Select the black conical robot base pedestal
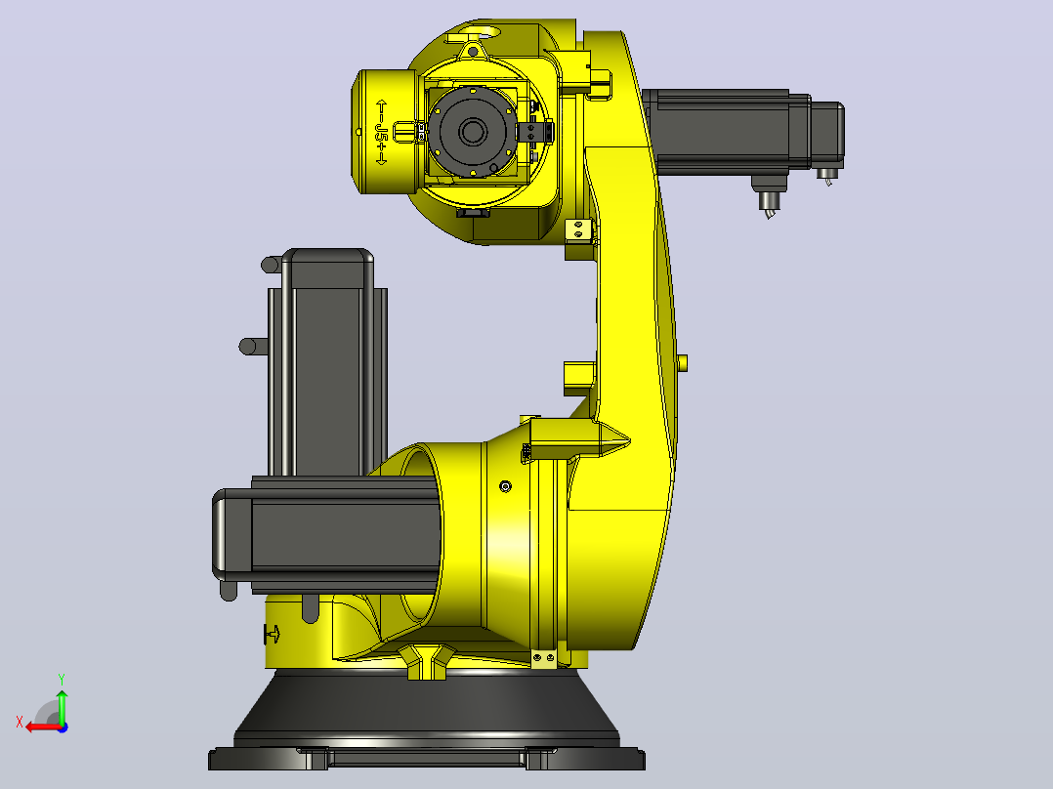Image resolution: width=1053 pixels, height=789 pixels. [x=427, y=719]
